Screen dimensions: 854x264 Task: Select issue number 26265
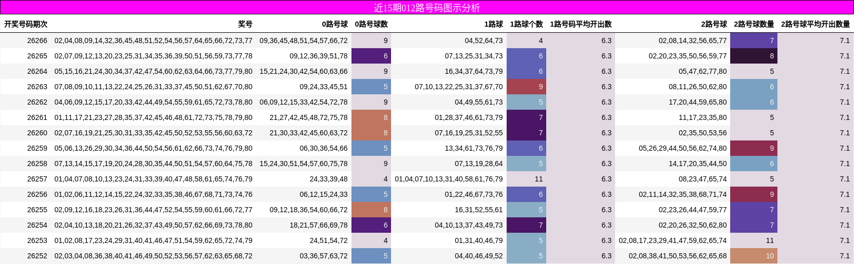(37, 56)
